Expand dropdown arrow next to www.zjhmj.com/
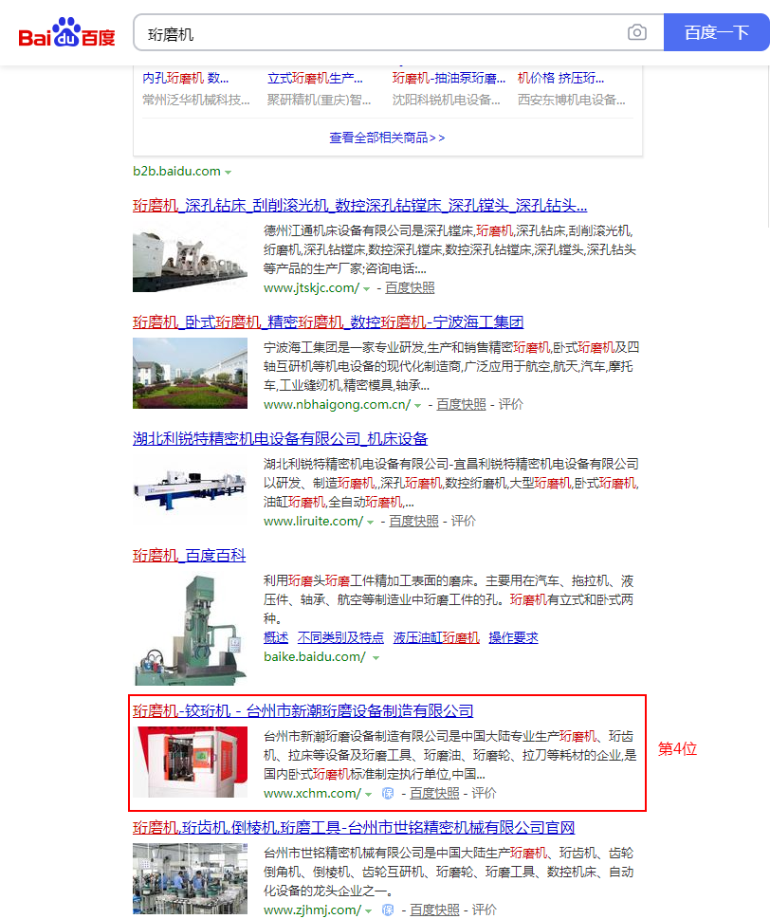This screenshot has height=919, width=770. tap(369, 911)
